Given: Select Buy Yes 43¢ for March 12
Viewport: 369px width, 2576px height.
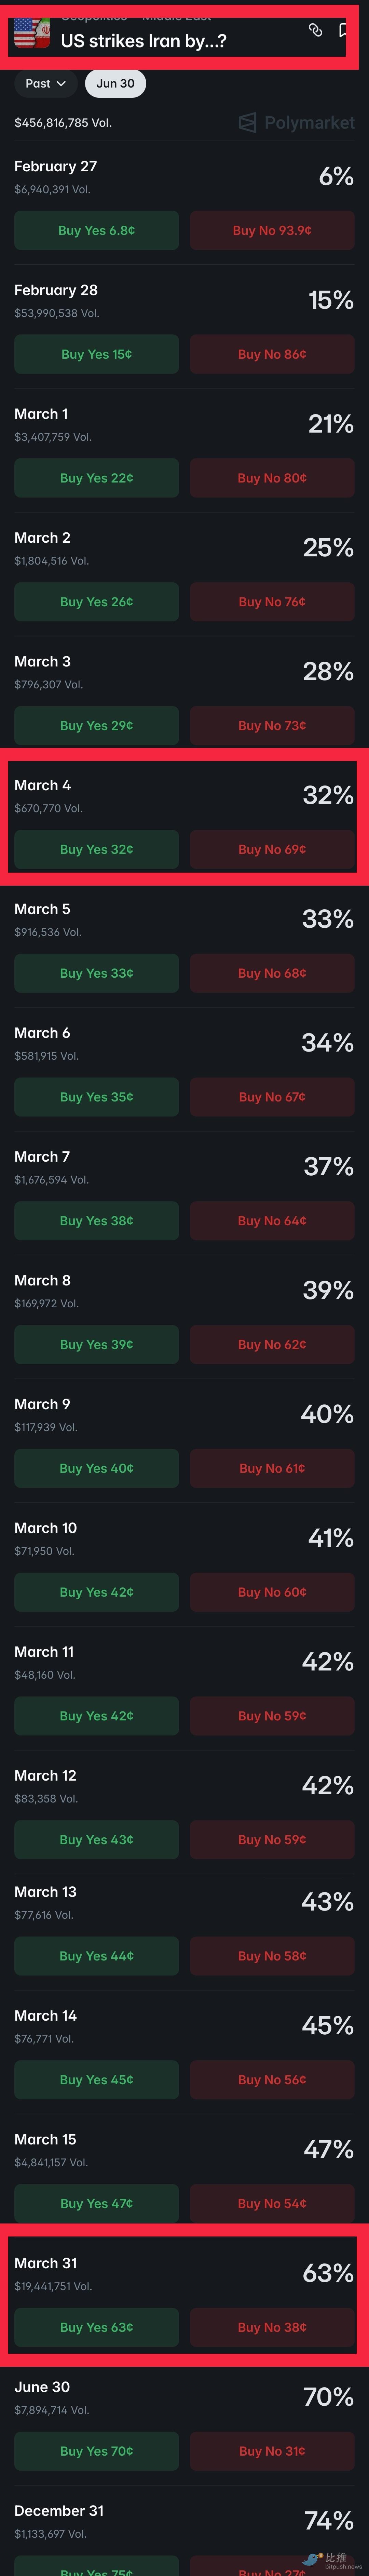Looking at the screenshot, I should coord(96,1840).
